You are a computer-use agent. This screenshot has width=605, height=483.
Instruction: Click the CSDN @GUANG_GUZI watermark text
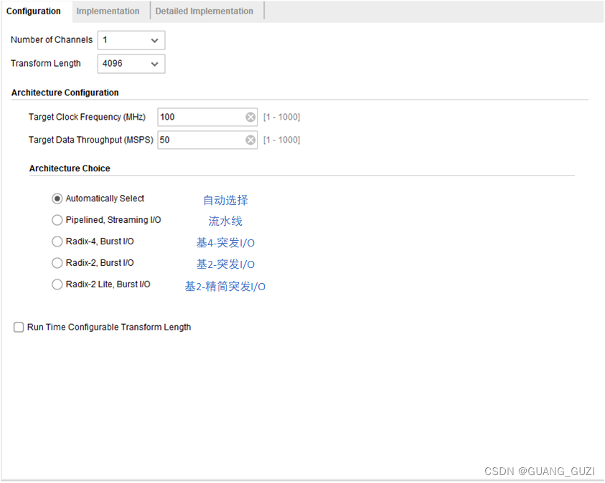pyautogui.click(x=539, y=472)
